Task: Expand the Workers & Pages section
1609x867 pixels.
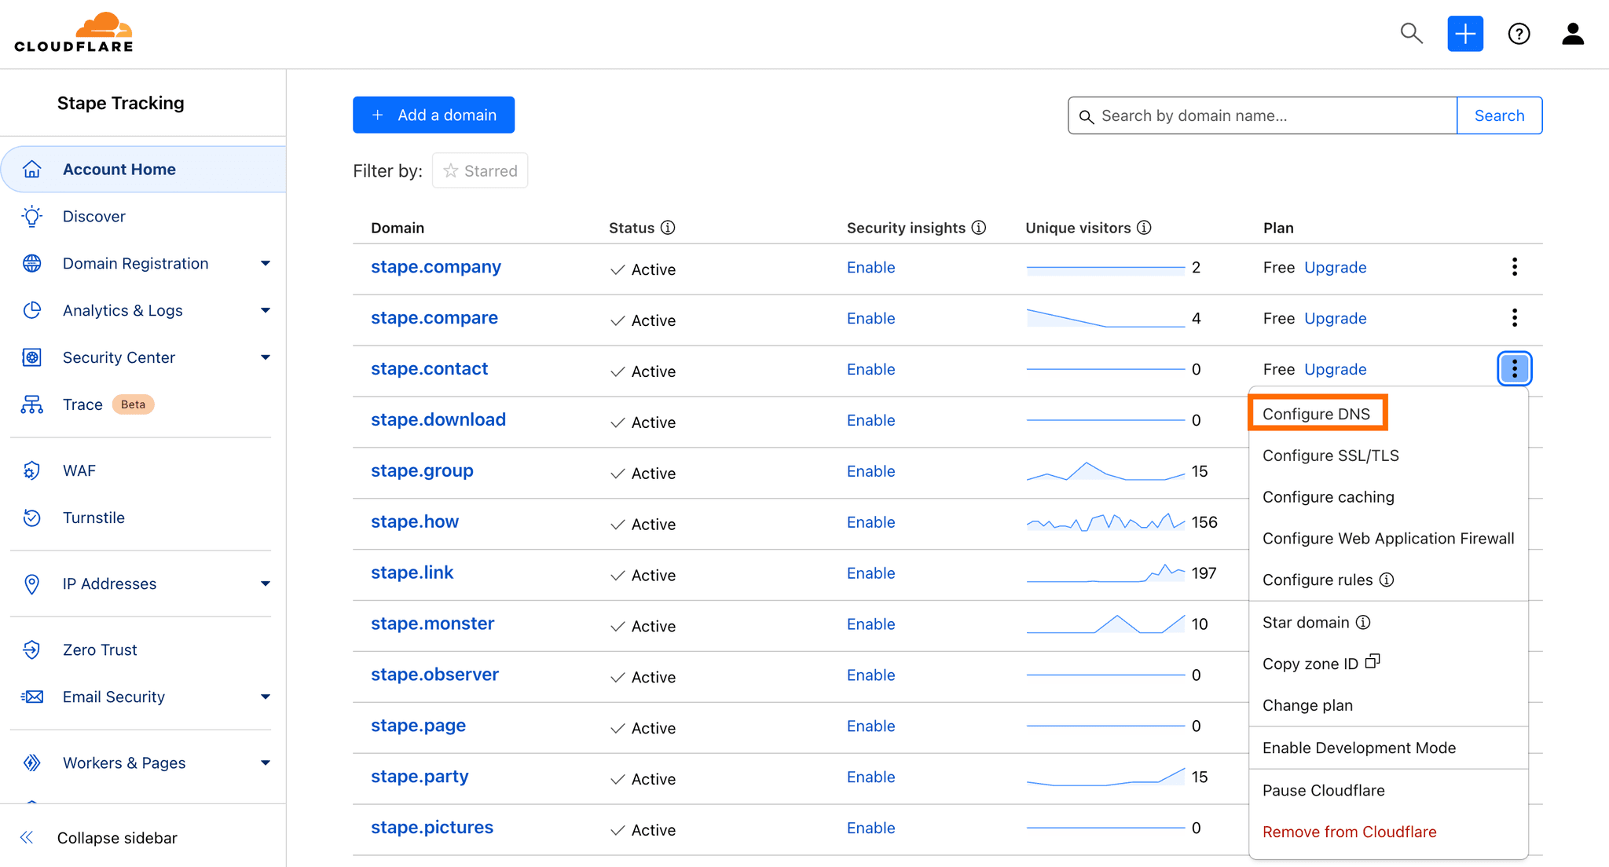Action: click(124, 763)
